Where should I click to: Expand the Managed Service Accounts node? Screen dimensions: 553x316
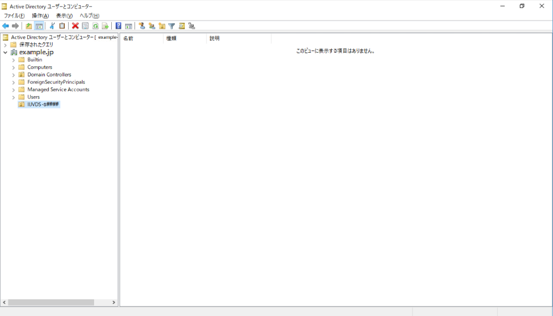point(13,90)
